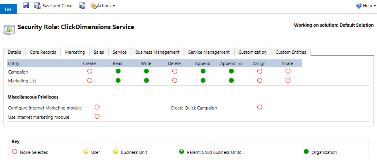Click the Create Quick Campaign label

(x=194, y=108)
